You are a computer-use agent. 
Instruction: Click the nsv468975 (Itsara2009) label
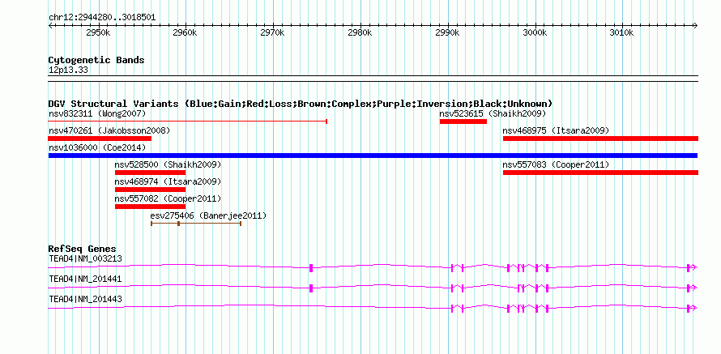point(556,130)
